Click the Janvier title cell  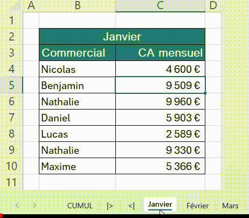click(x=122, y=37)
